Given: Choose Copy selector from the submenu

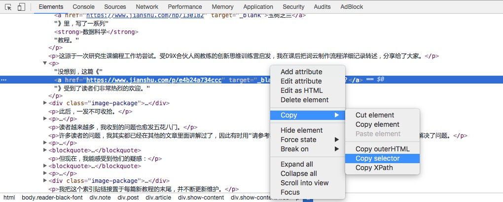Looking at the screenshot, I should tap(377, 158).
